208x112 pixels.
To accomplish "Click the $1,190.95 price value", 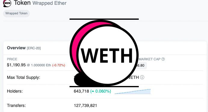I will (x=16, y=65).
